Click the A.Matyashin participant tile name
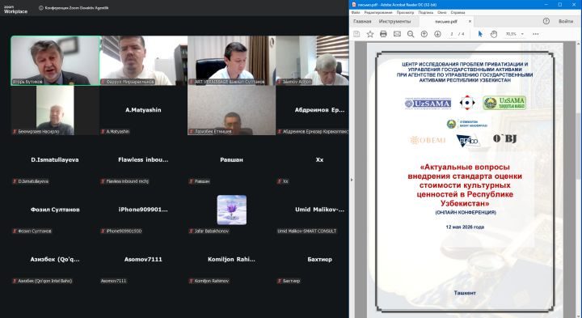The width and height of the screenshot is (582, 318). [x=143, y=110]
